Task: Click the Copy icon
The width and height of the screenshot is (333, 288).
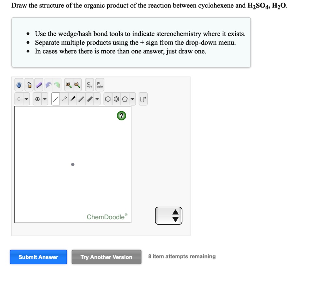Action: (x=89, y=85)
